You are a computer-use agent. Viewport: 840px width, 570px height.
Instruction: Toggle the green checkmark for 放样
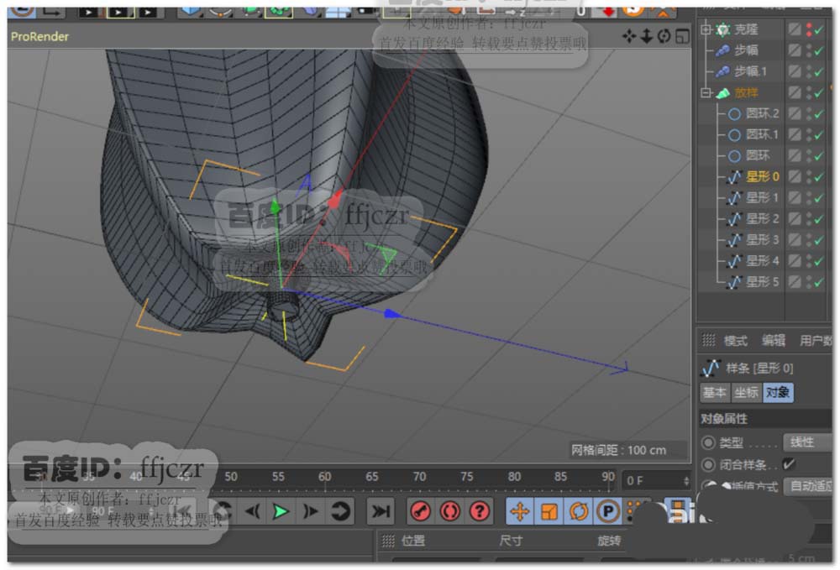[819, 94]
